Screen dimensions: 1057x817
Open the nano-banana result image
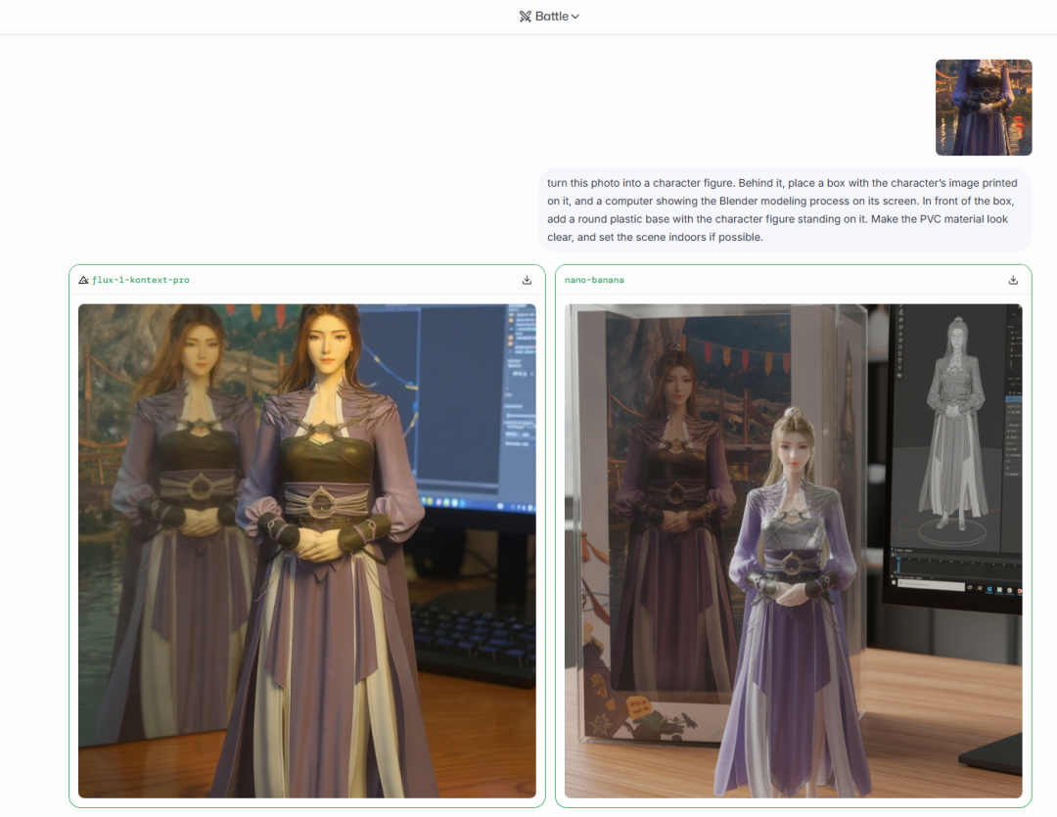point(793,550)
